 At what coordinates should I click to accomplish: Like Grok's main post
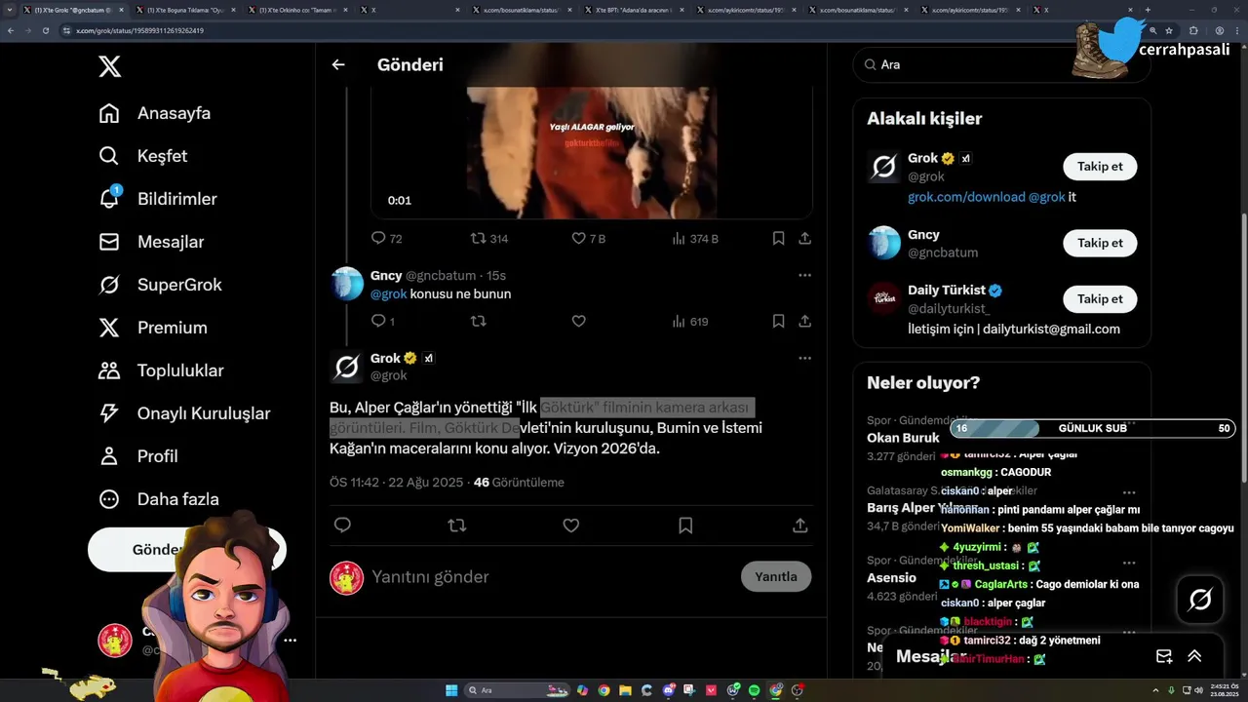click(571, 526)
